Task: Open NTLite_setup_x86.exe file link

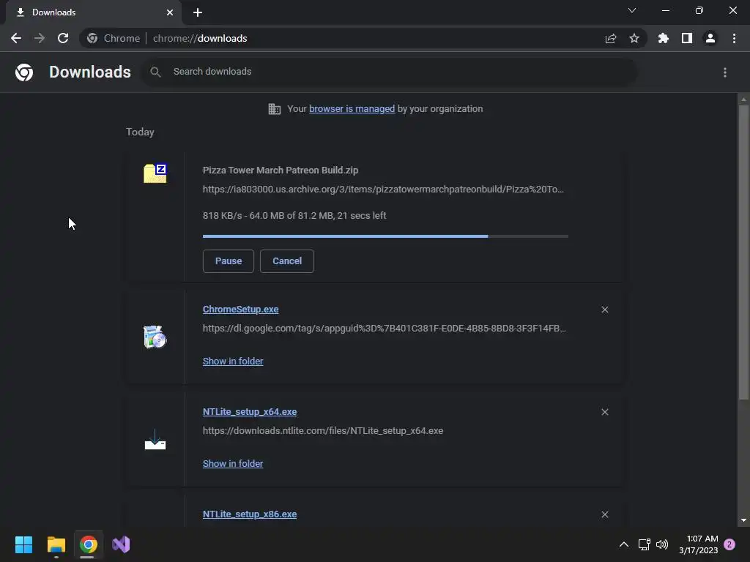Action: click(x=250, y=514)
